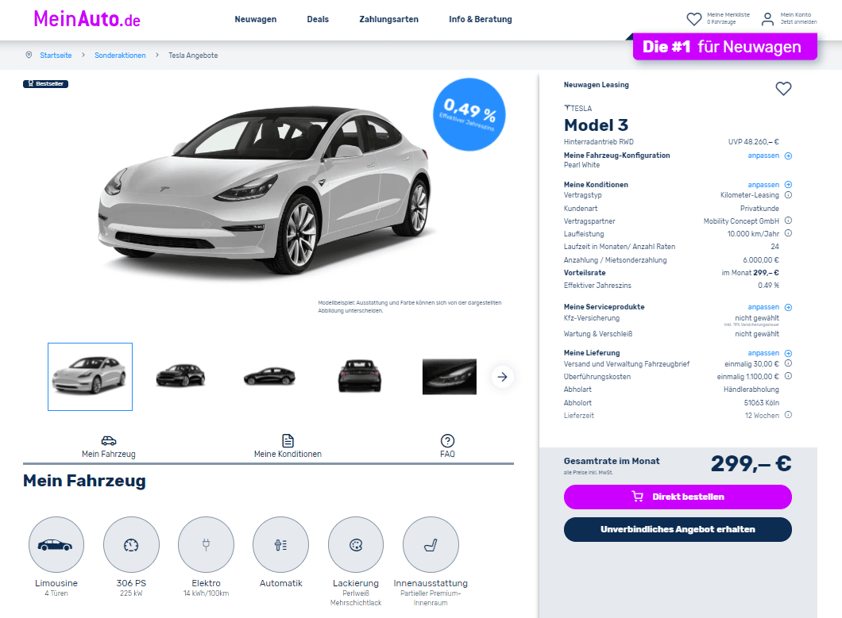Click Unverbindliches Angebot erhalten button

(x=678, y=529)
